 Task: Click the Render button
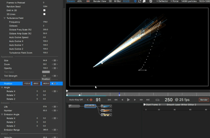[x=204, y=100]
